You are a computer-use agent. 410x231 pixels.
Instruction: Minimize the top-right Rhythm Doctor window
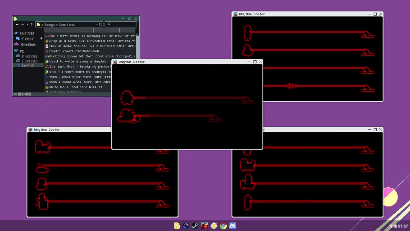(369, 14)
